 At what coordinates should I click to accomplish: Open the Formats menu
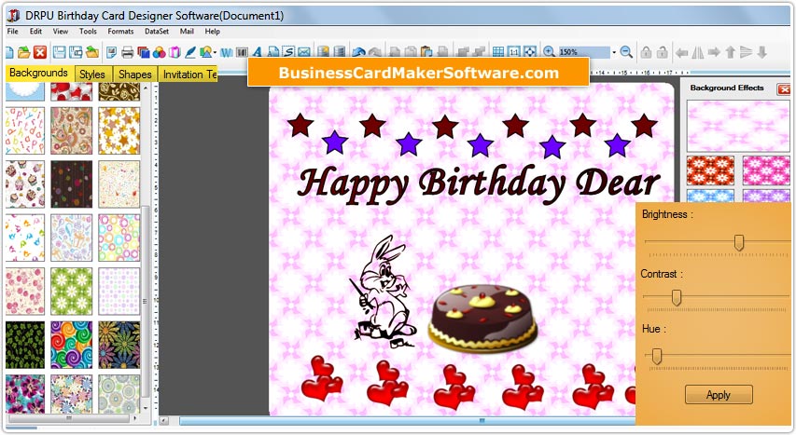(120, 32)
